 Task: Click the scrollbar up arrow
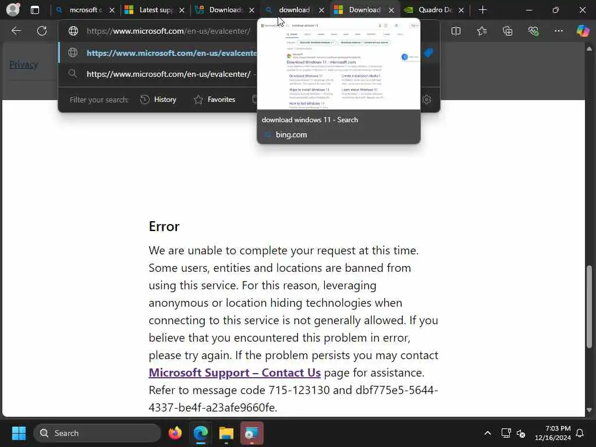click(589, 49)
